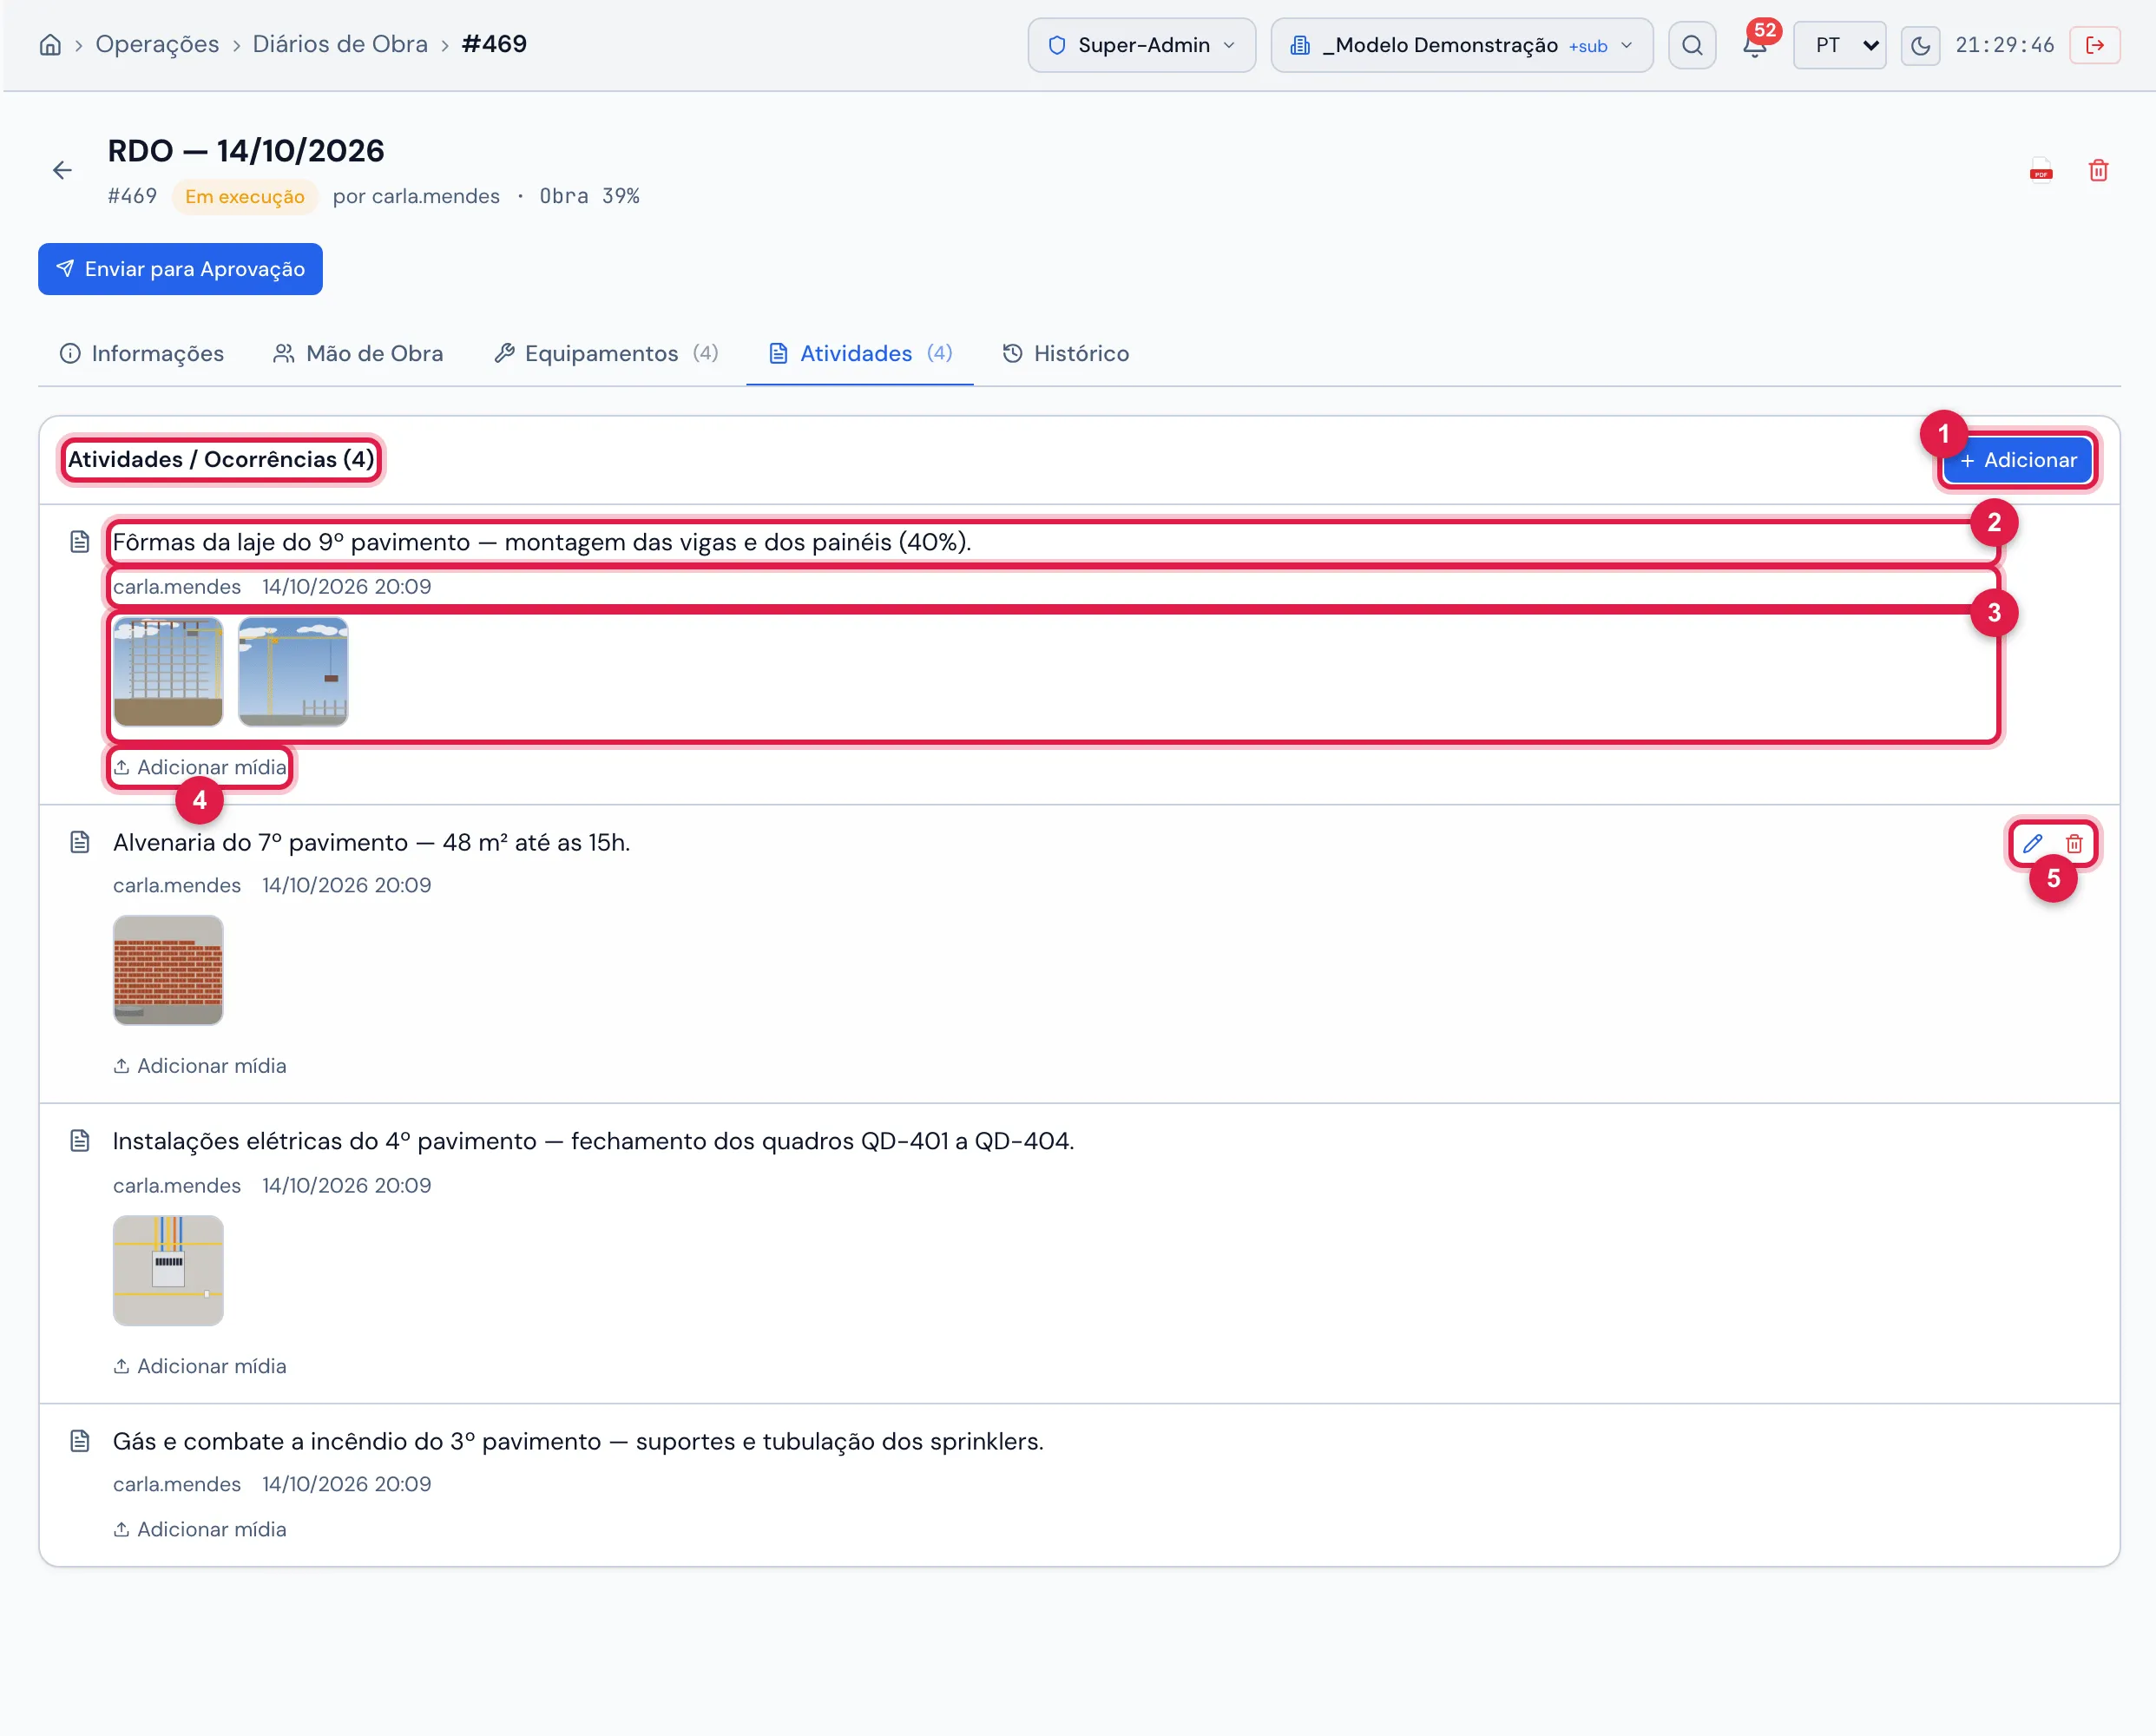Click the Gás e combate a incêndio text
This screenshot has width=2156, height=1736.
[578, 1441]
